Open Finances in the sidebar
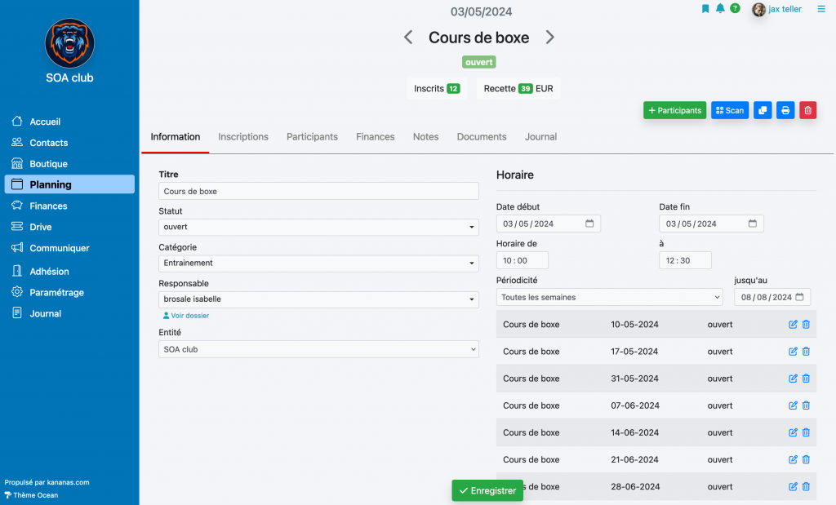 (69, 206)
